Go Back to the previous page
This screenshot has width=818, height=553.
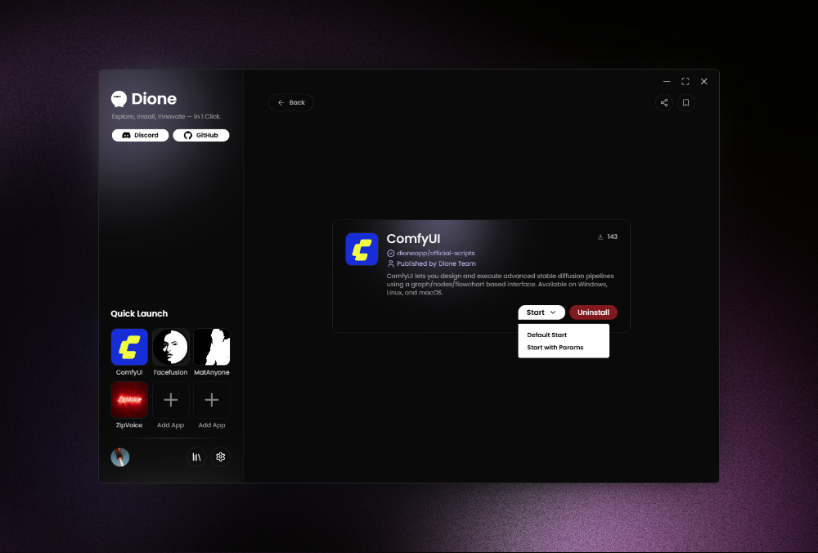coord(291,103)
